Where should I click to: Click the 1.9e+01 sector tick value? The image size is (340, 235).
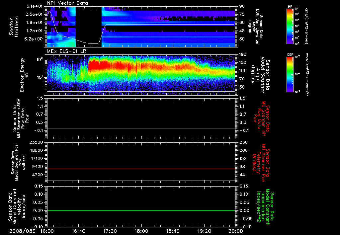pyautogui.click(x=35, y=23)
